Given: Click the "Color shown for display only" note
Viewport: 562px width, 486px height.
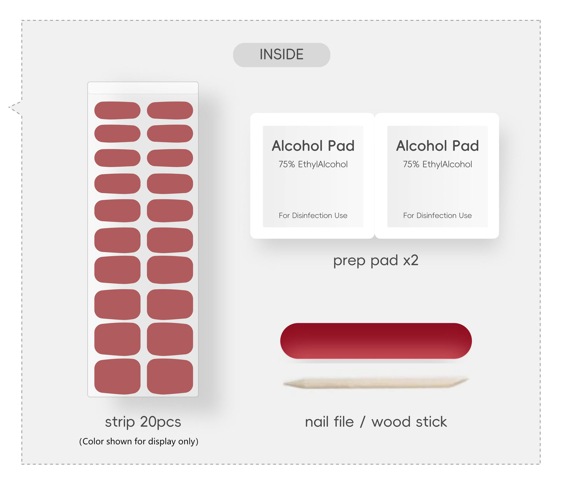Looking at the screenshot, I should pyautogui.click(x=139, y=441).
